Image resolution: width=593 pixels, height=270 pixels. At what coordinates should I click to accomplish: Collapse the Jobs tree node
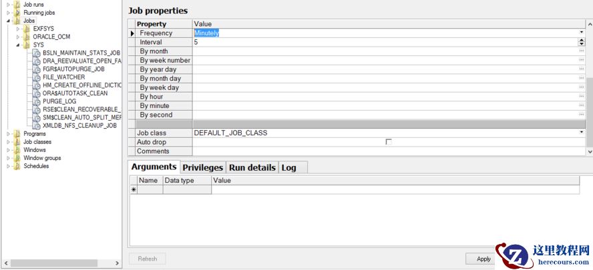tap(8, 21)
